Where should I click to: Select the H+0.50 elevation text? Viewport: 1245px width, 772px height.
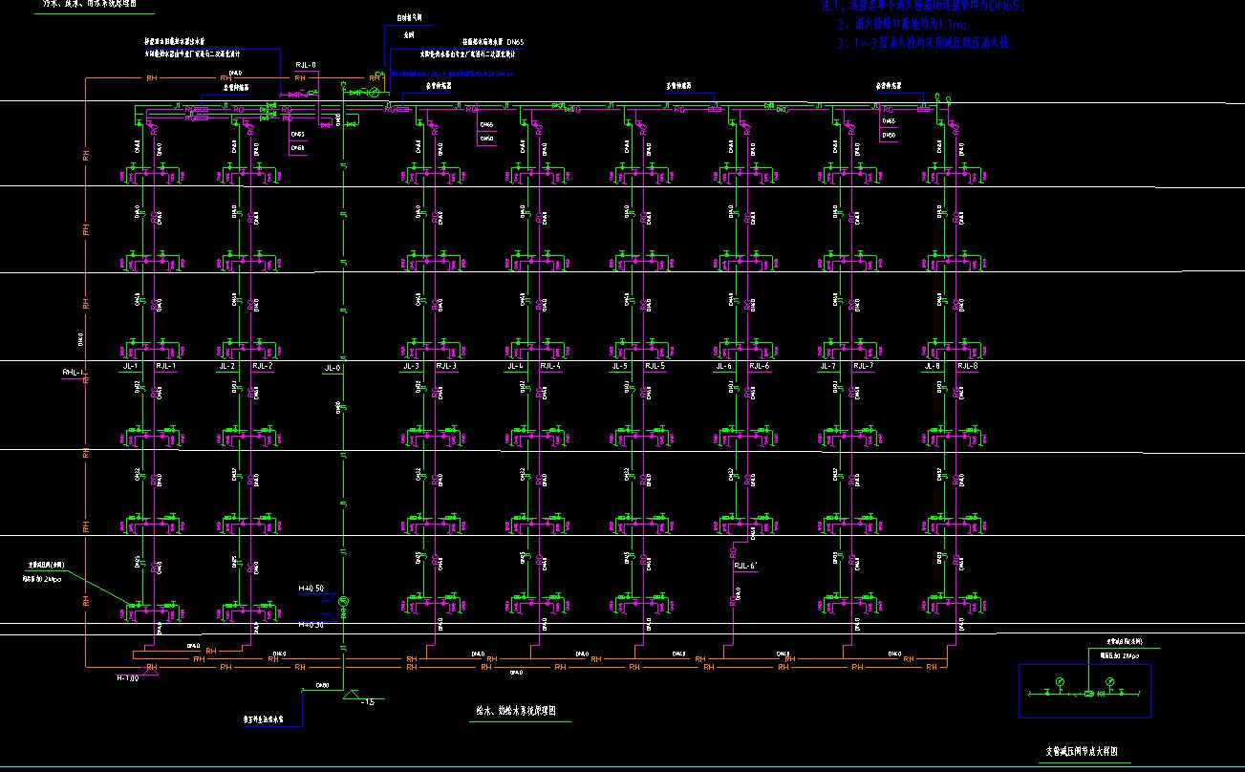[x=311, y=589]
